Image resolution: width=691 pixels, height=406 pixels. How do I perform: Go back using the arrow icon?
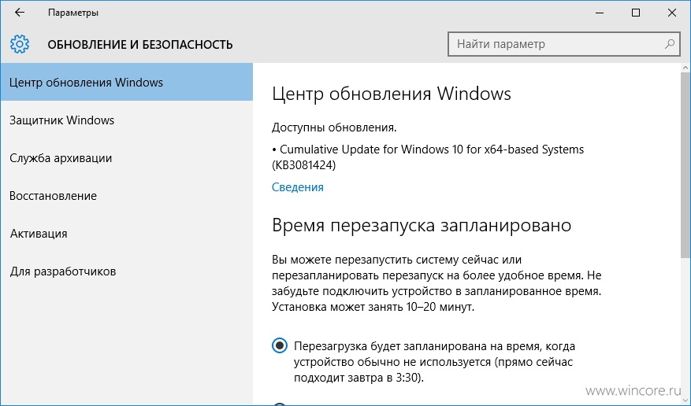[x=20, y=13]
